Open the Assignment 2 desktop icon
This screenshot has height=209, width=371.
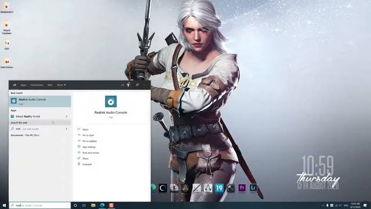(6, 7)
